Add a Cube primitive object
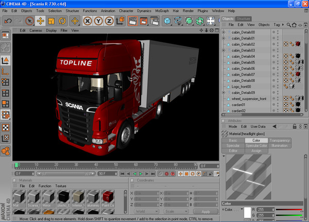The image size is (309, 222). click(167, 21)
